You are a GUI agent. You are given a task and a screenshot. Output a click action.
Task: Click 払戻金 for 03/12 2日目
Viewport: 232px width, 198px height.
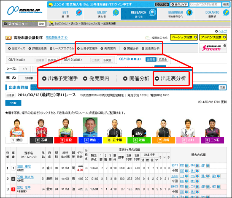point(108,60)
